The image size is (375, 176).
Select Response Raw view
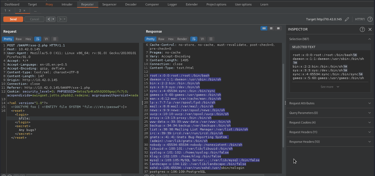(x=161, y=39)
